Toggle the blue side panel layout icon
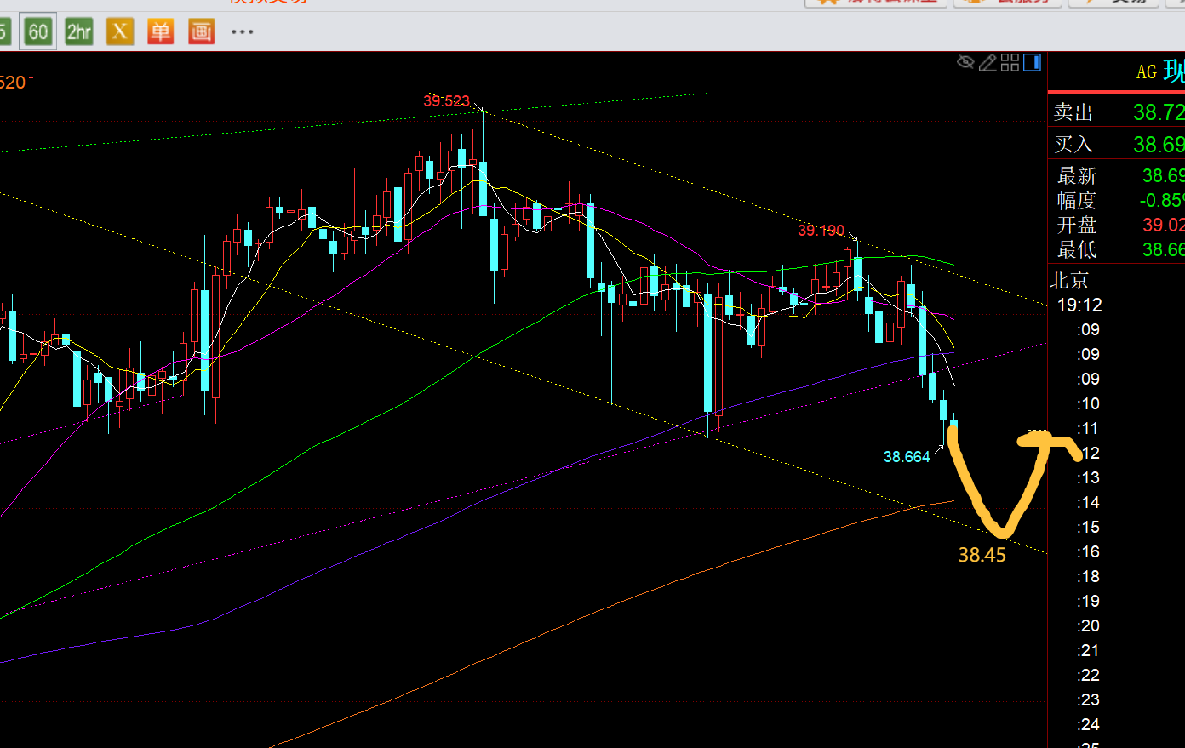 [1032, 62]
